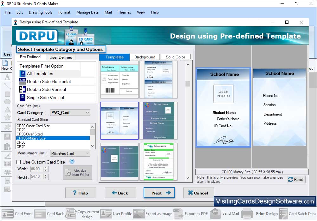
Task: Choose the Double Side Vertical icon
Action: (23, 89)
